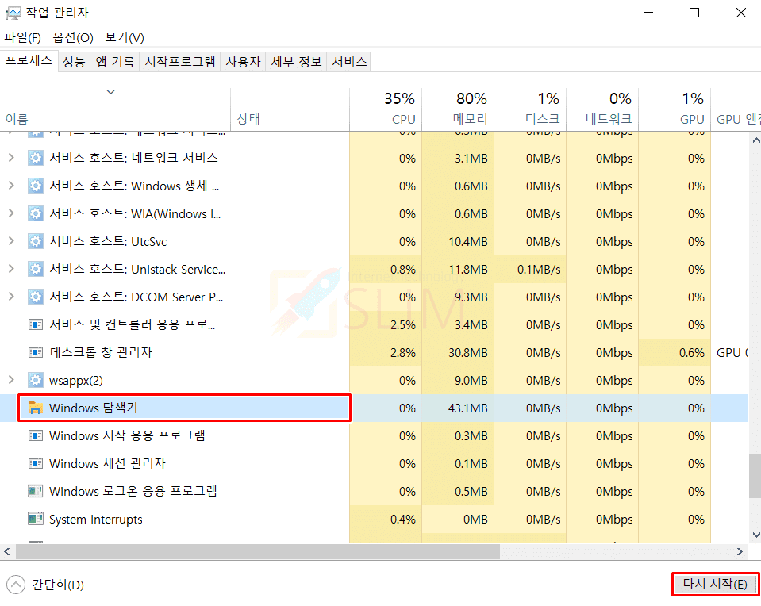Screen dimensions: 761x606
Task: Click vertical scrollbar down arrow
Action: pyautogui.click(x=755, y=535)
